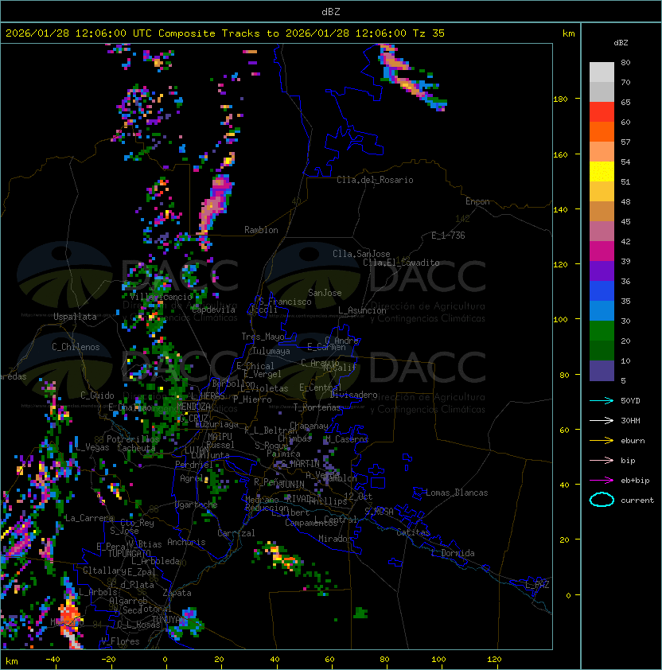The width and height of the screenshot is (662, 670).
Task: Click the 'E_1-736' map label
Action: pyautogui.click(x=448, y=236)
